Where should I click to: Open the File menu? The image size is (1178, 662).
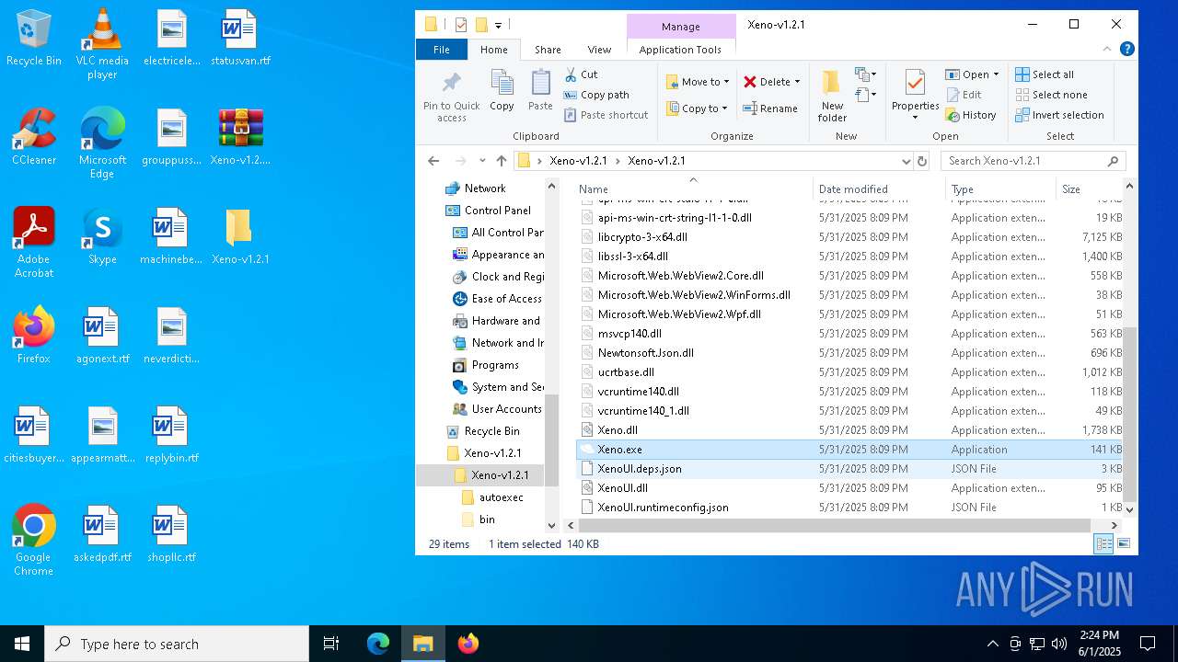coord(442,50)
